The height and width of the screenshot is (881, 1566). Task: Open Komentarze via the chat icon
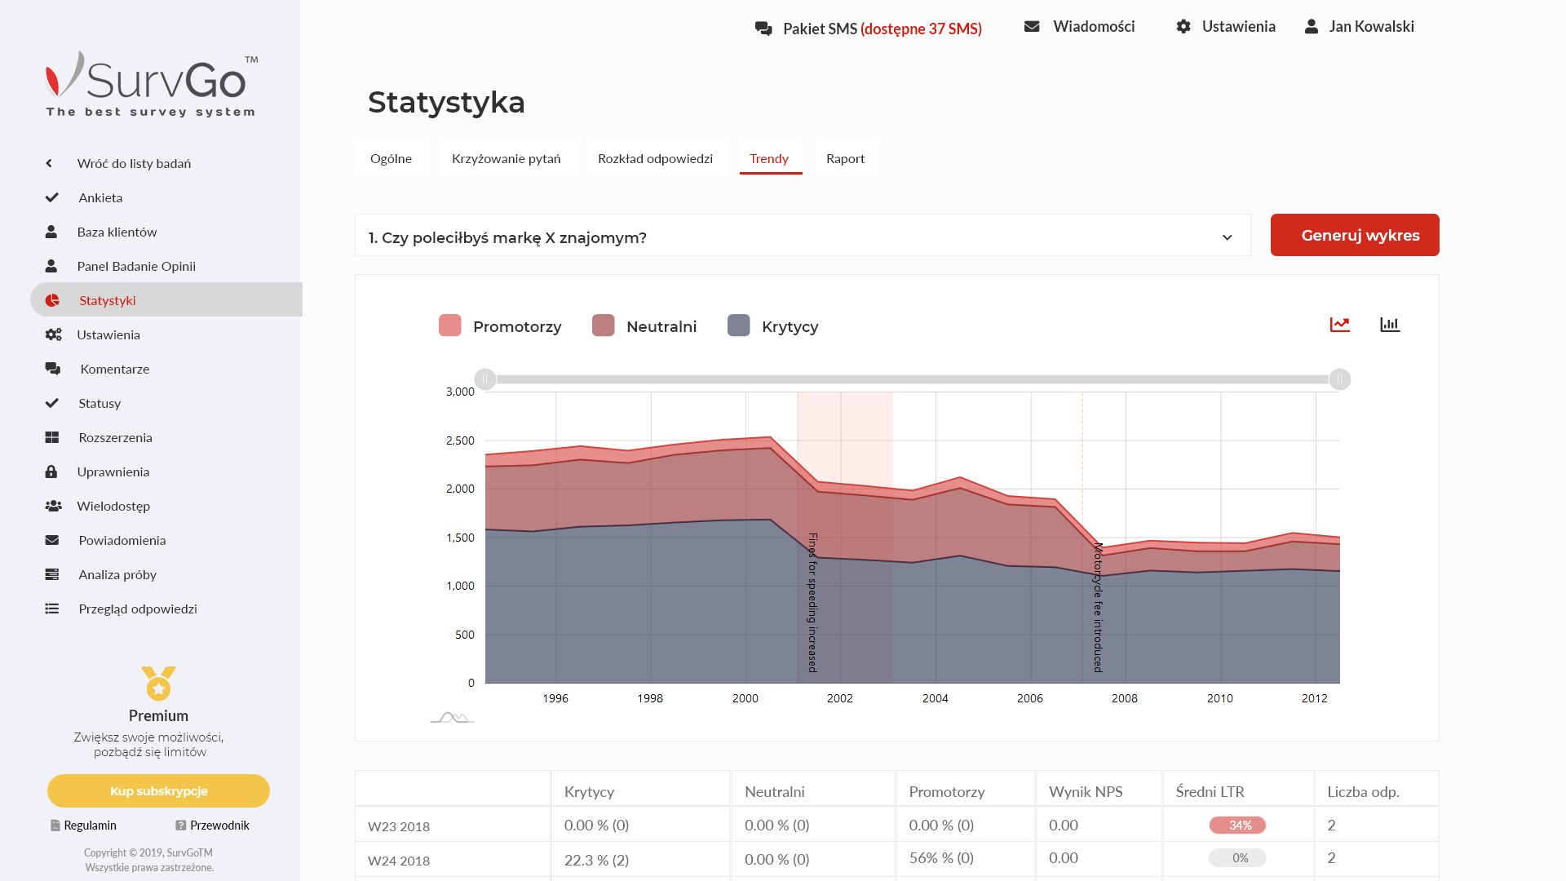114,369
